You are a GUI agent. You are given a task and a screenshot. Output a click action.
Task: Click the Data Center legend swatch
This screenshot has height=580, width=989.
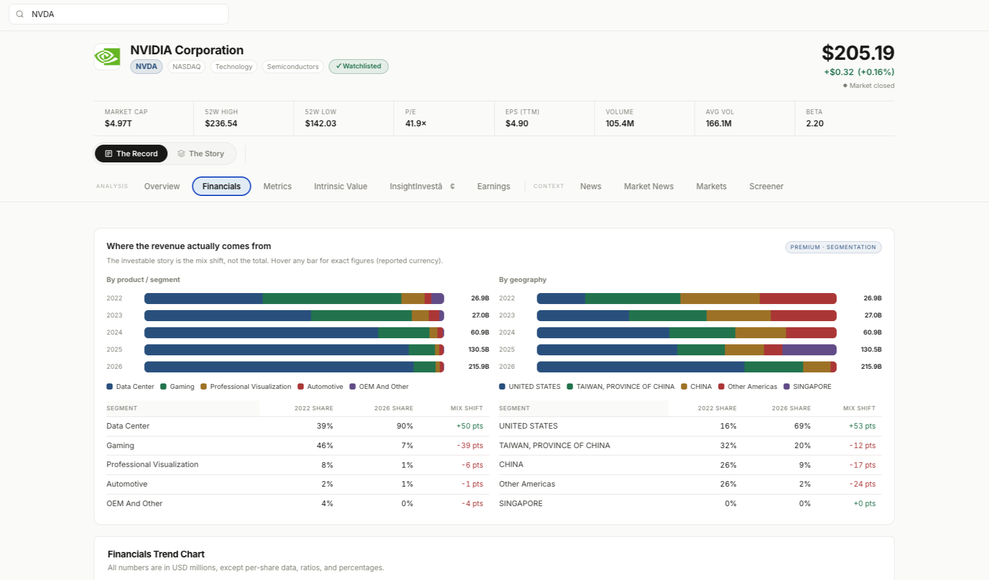[110, 386]
